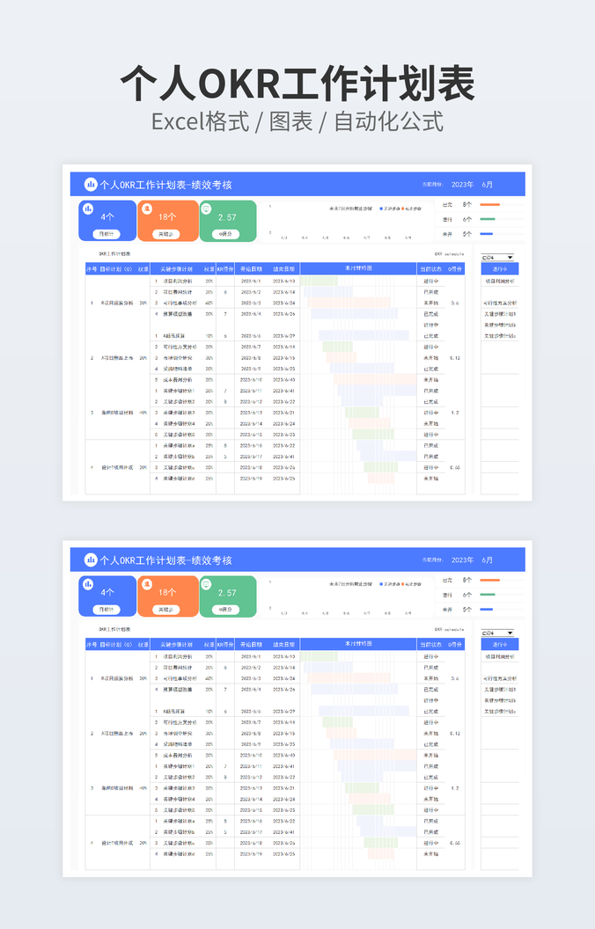Click the 本月甘特图 column header in upper table
The width and height of the screenshot is (595, 929).
[357, 269]
